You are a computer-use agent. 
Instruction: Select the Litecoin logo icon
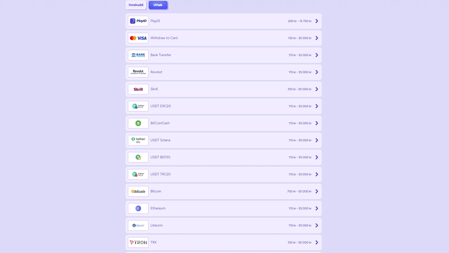[138, 225]
